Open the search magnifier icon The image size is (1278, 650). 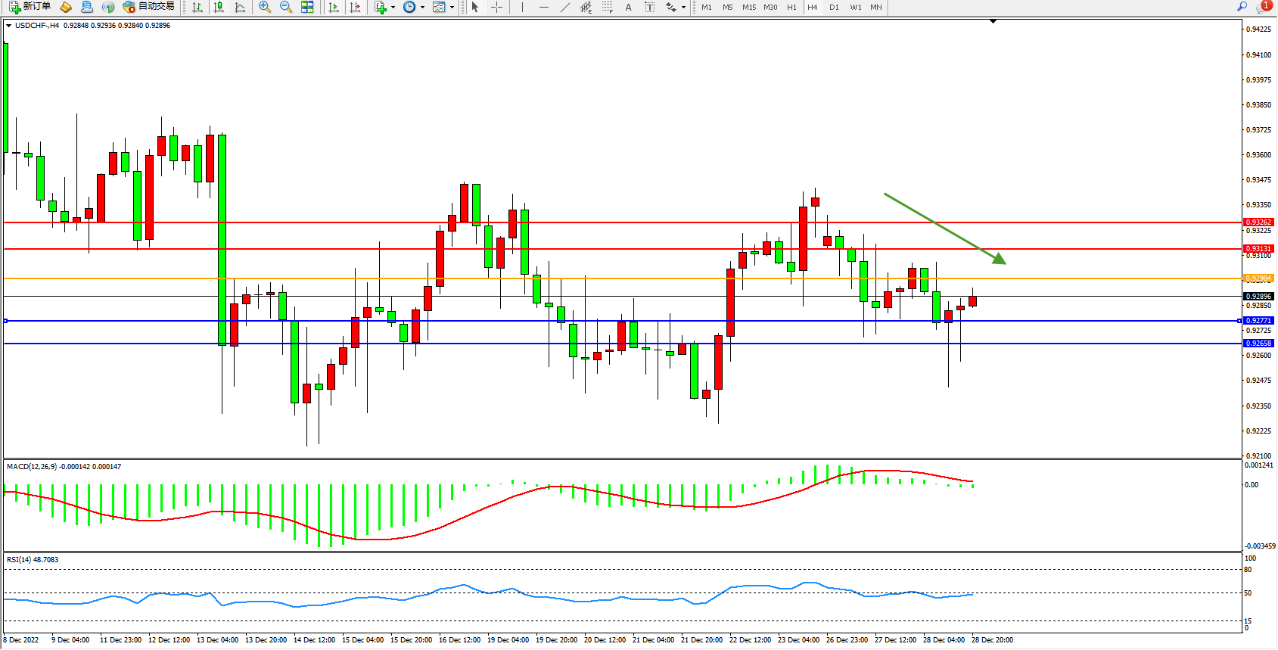pyautogui.click(x=1242, y=7)
